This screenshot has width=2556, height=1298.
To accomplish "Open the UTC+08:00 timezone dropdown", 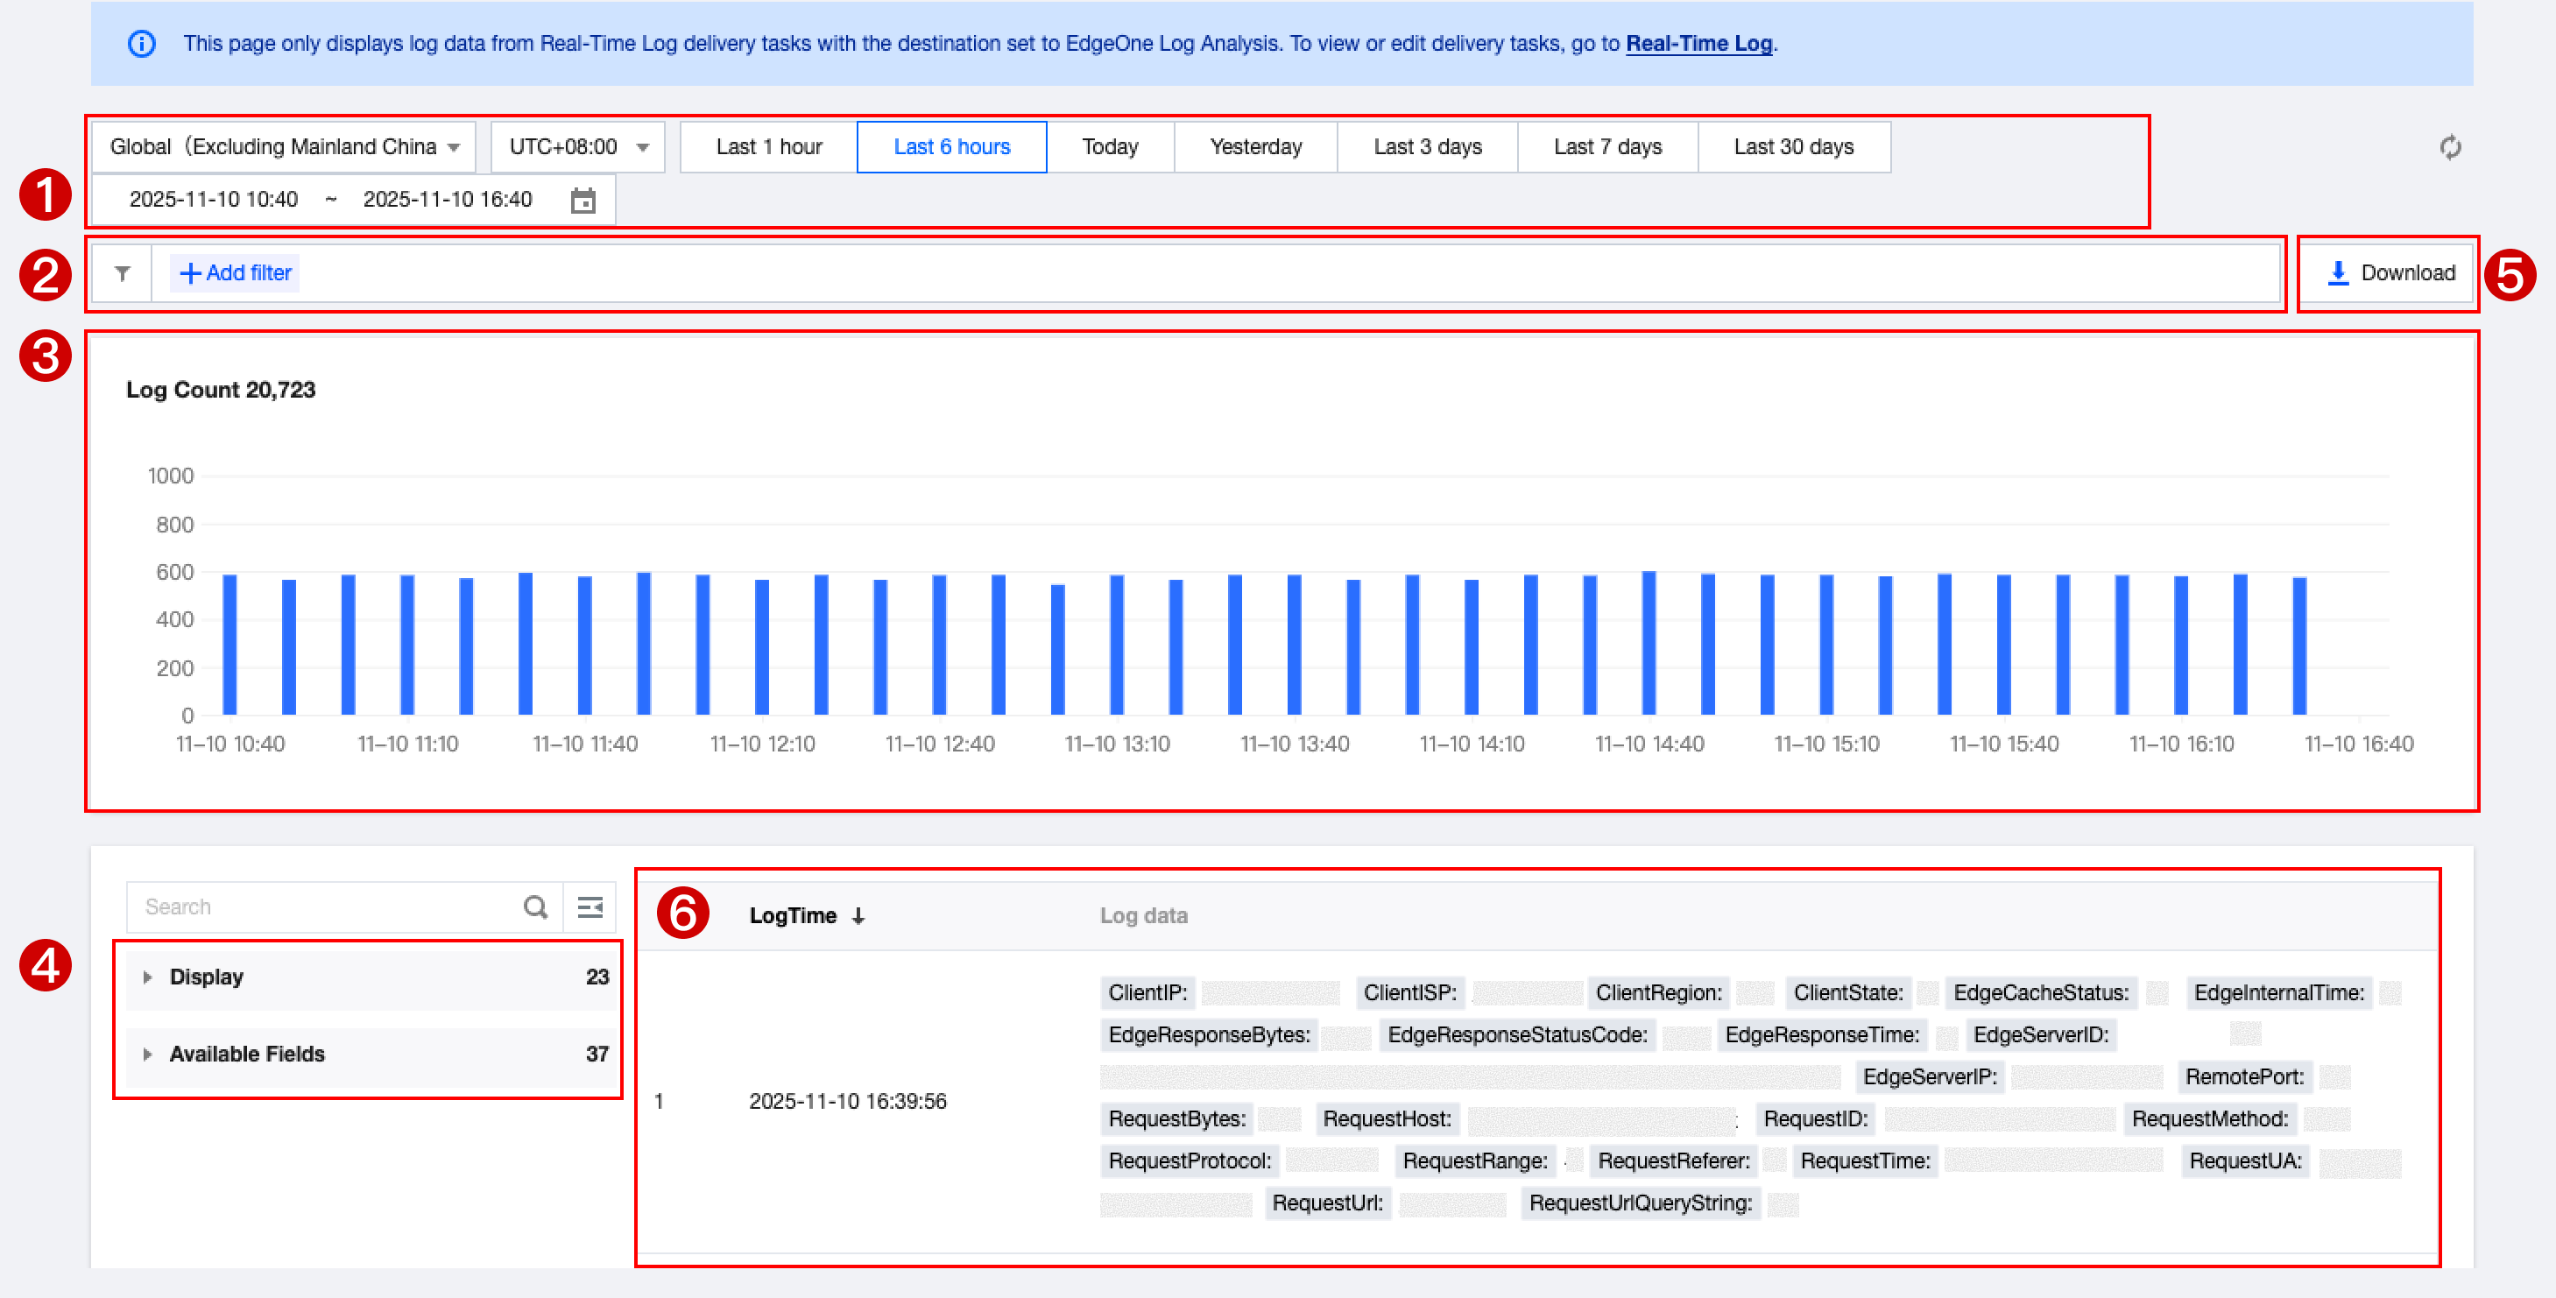I will click(x=577, y=147).
